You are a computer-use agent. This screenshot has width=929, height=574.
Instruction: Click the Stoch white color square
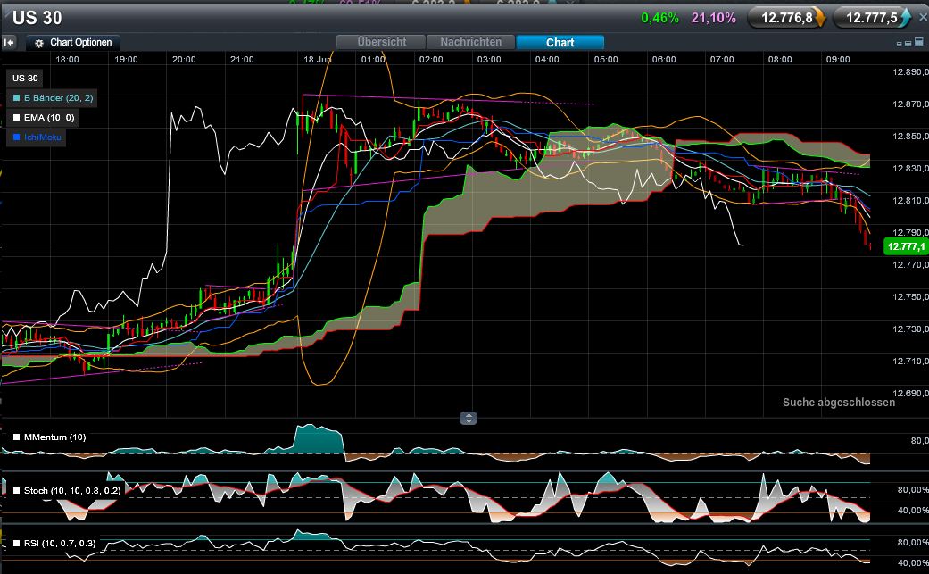[x=17, y=490]
